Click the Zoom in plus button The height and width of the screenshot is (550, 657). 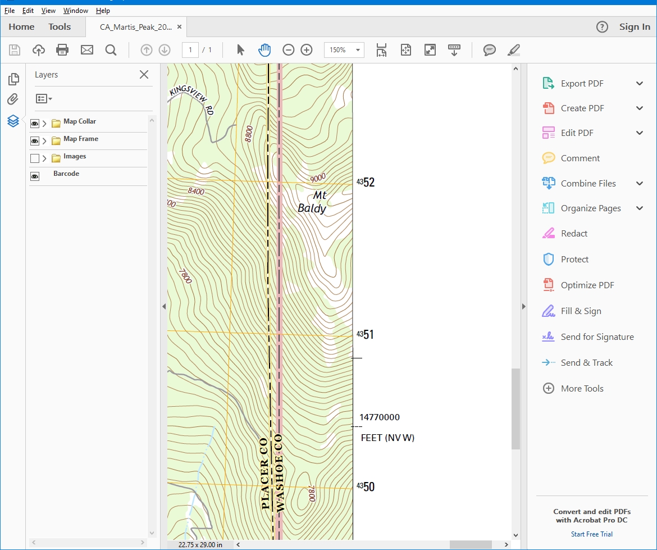[x=307, y=50]
